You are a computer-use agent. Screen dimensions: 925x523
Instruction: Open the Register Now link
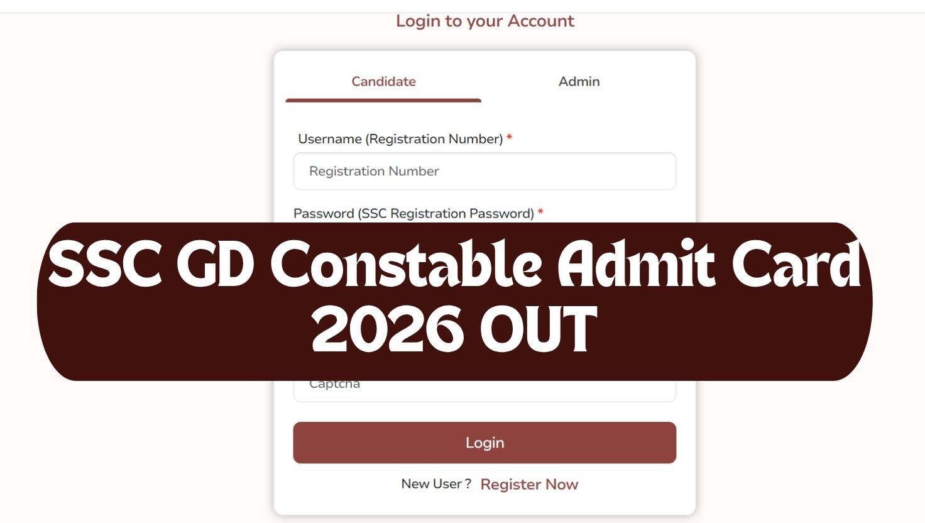click(529, 485)
